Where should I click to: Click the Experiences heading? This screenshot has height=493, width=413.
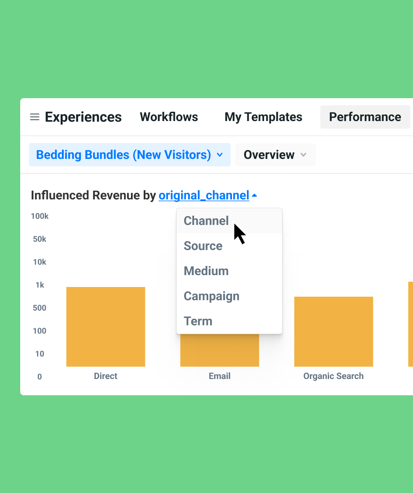pos(83,117)
